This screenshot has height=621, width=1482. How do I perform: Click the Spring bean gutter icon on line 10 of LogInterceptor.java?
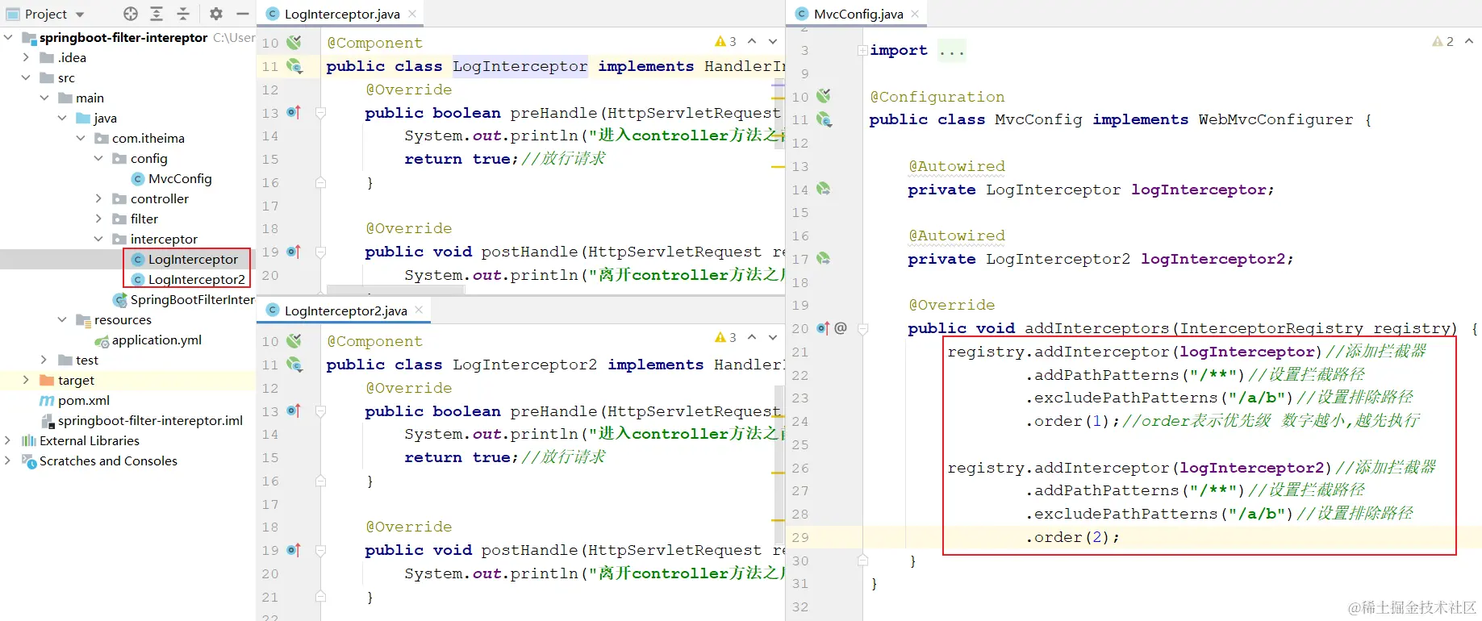coord(294,42)
